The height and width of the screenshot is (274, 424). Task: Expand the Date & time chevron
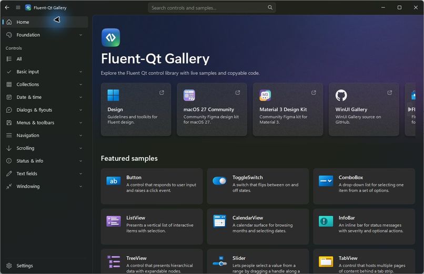click(81, 97)
